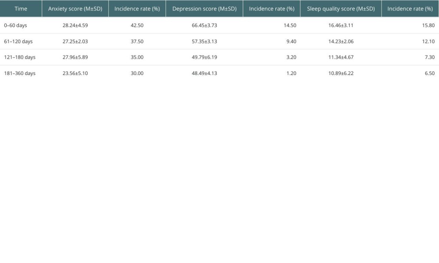Click the Depression score (M±SD) column header
The height and width of the screenshot is (263, 439).
click(204, 9)
